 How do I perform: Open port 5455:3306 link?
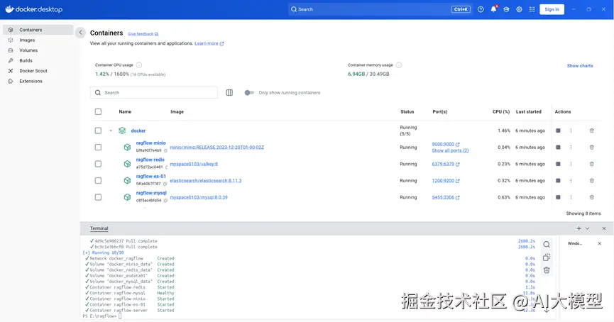[446, 197]
